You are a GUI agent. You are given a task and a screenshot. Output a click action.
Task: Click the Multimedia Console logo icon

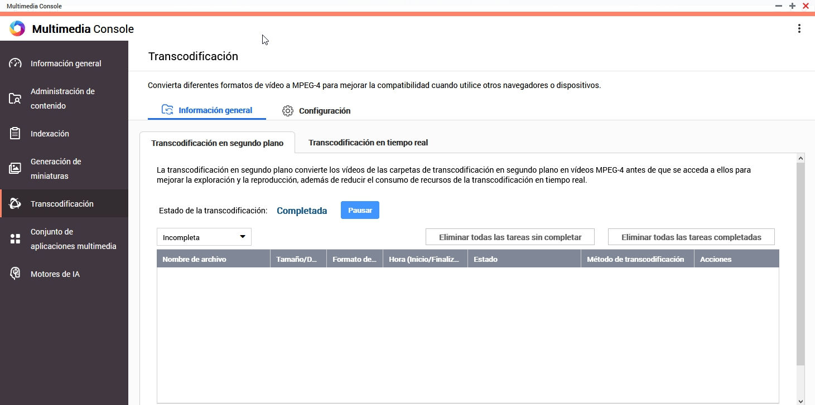pyautogui.click(x=17, y=29)
